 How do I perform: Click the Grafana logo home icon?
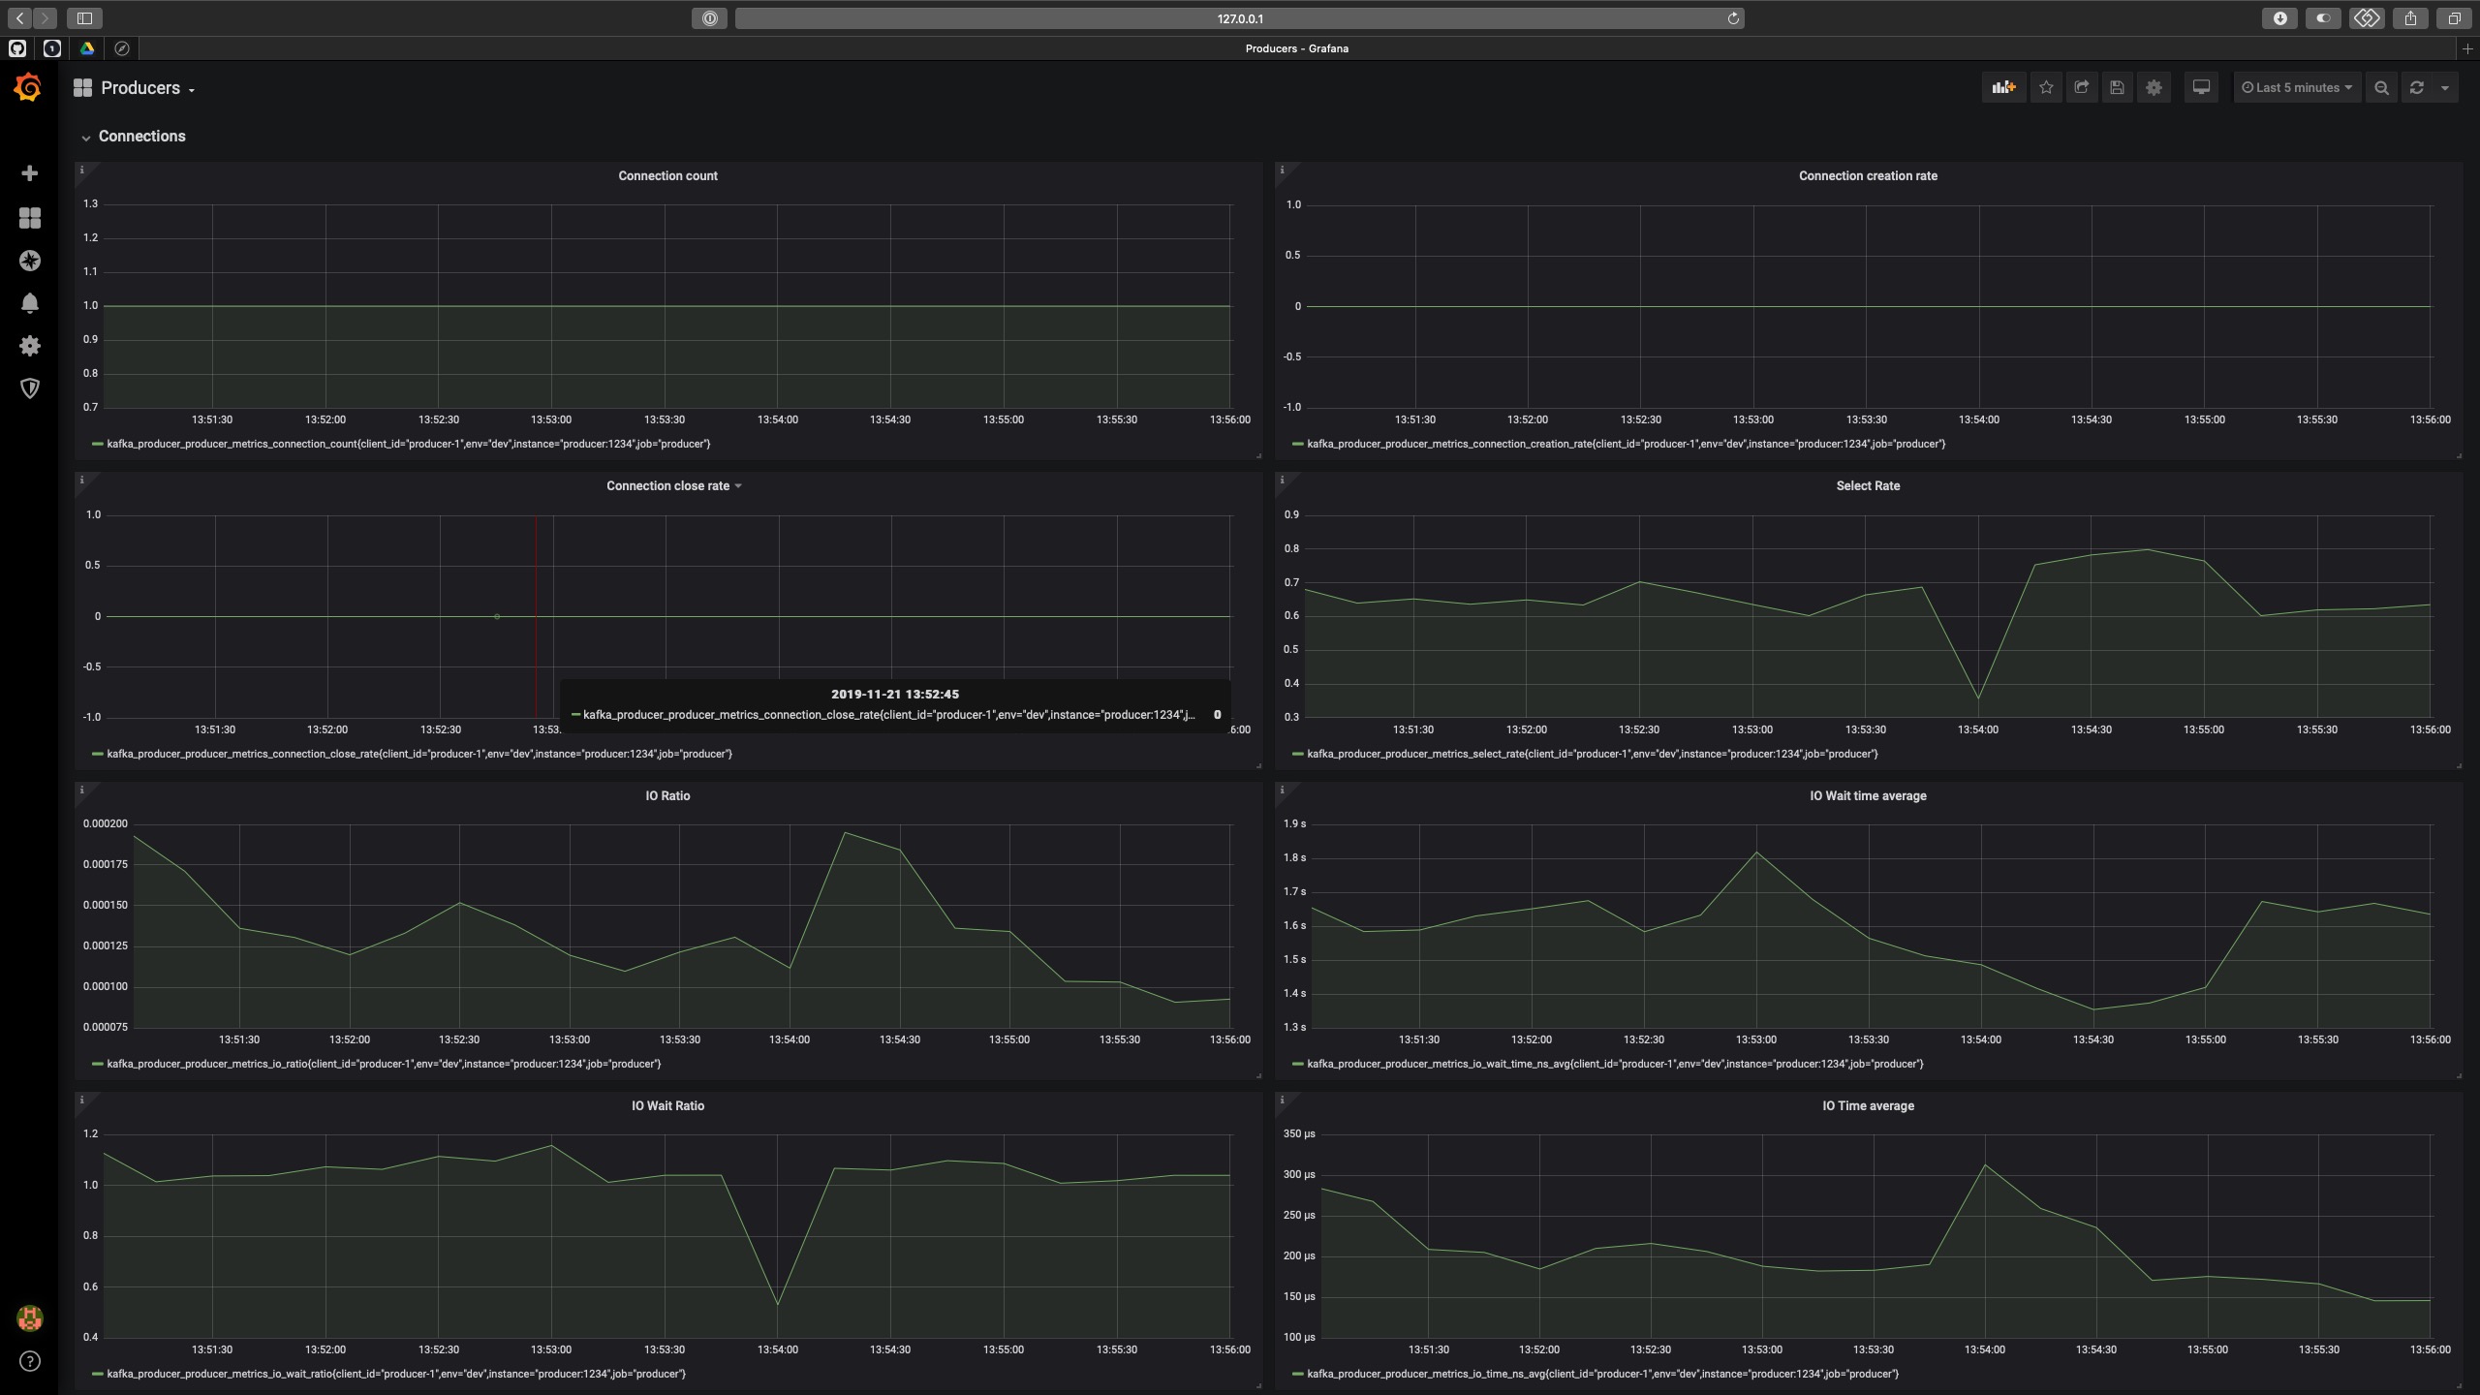[28, 88]
